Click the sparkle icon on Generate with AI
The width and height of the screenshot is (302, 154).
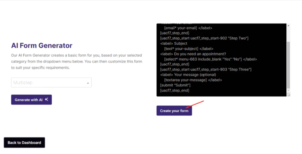[46, 99]
